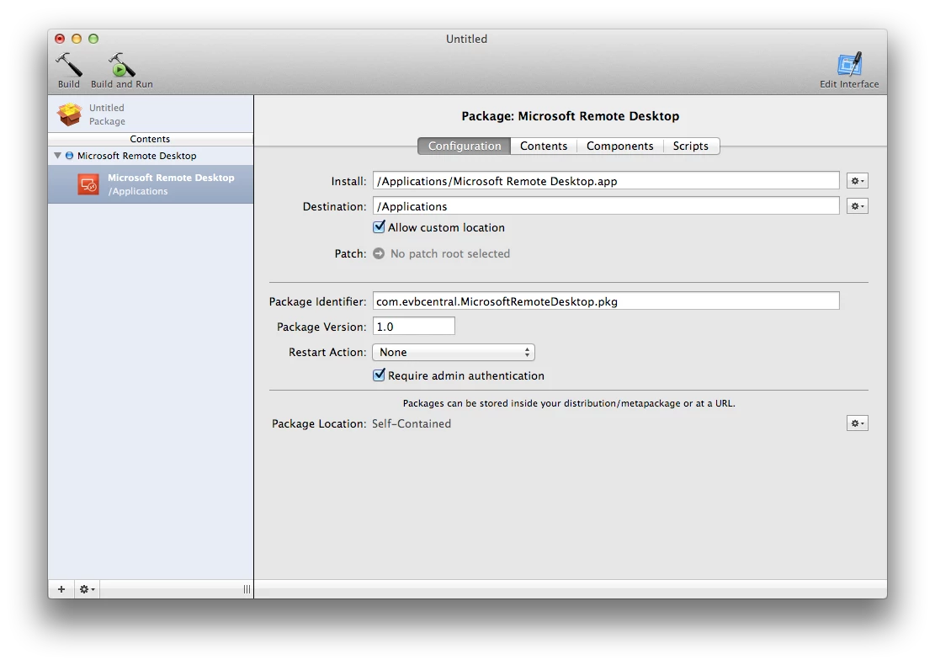Click the blue bullet beside Microsoft Remote Desktop
935x665 pixels.
coord(69,156)
